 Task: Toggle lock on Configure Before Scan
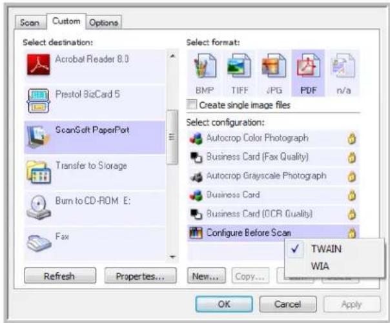[351, 233]
